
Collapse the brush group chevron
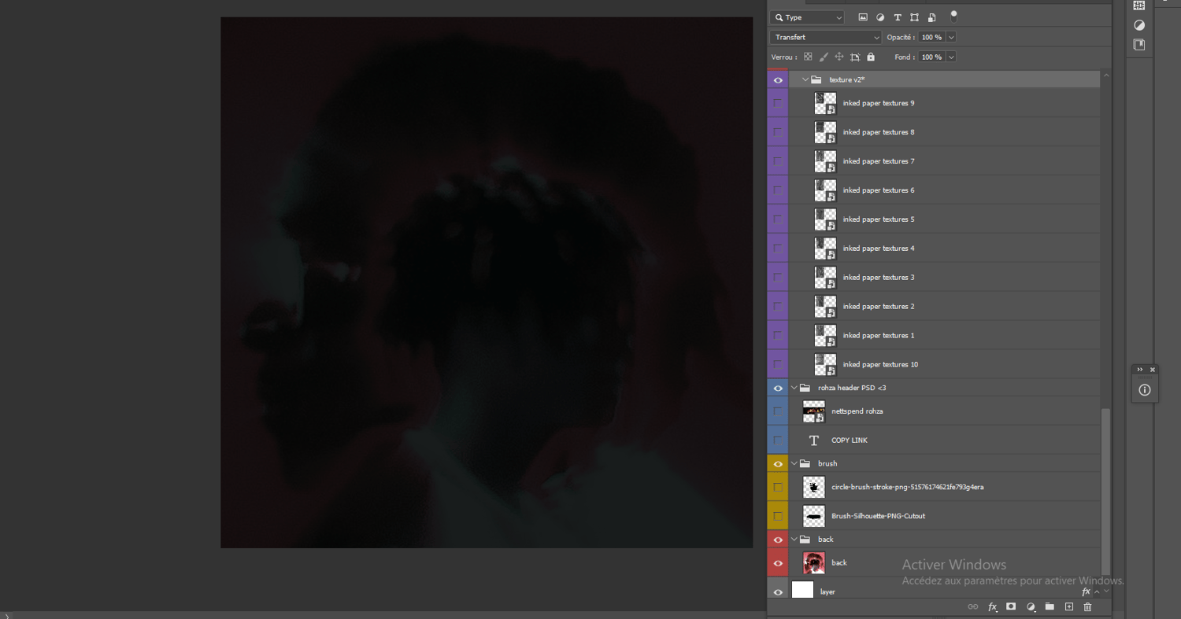click(x=794, y=463)
